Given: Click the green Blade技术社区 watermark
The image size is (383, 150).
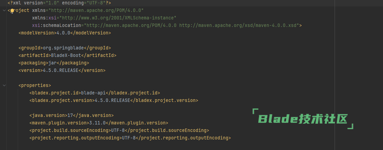Looking at the screenshot, I should [303, 119].
